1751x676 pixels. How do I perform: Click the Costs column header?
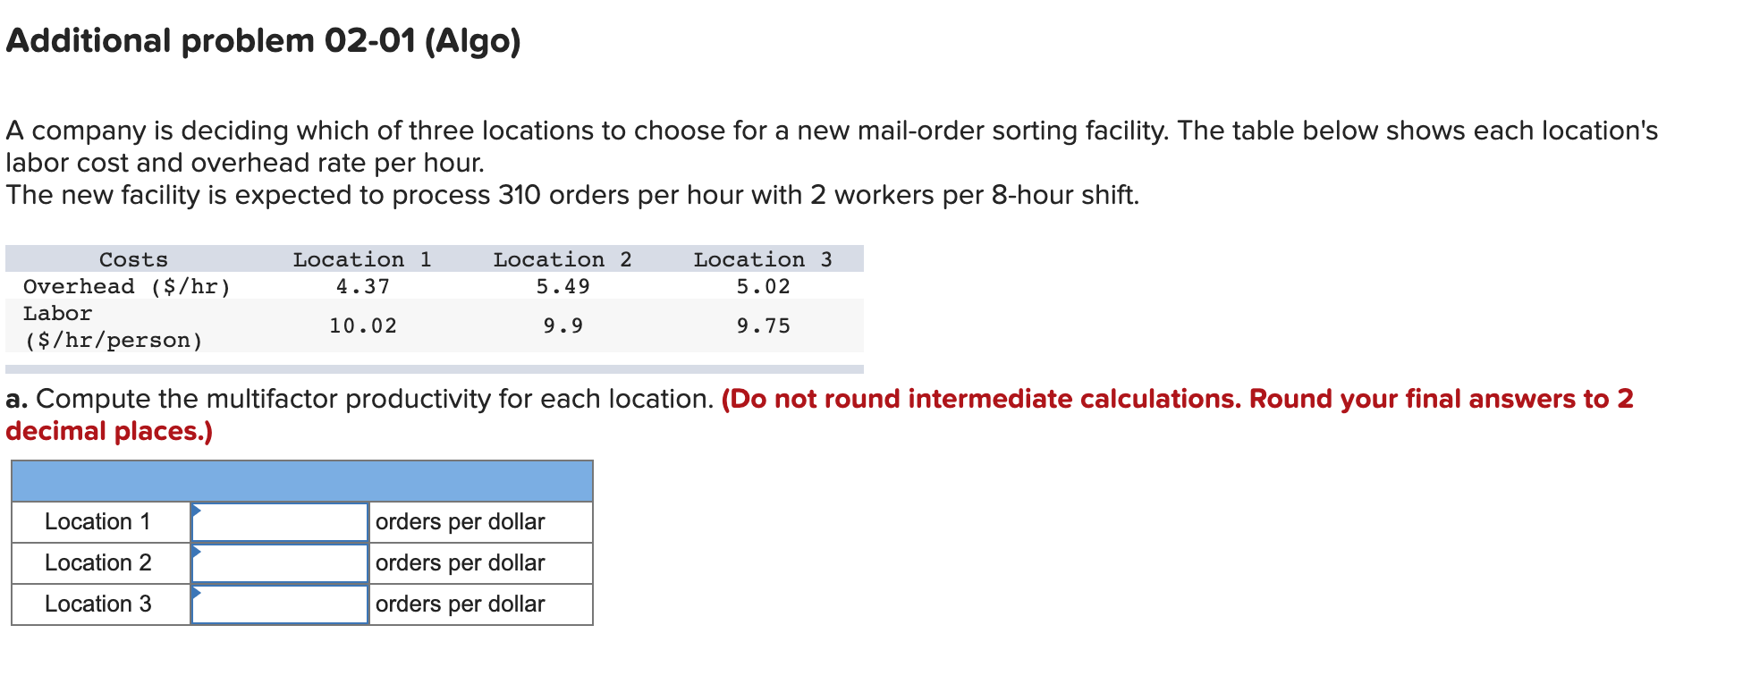pos(134,259)
